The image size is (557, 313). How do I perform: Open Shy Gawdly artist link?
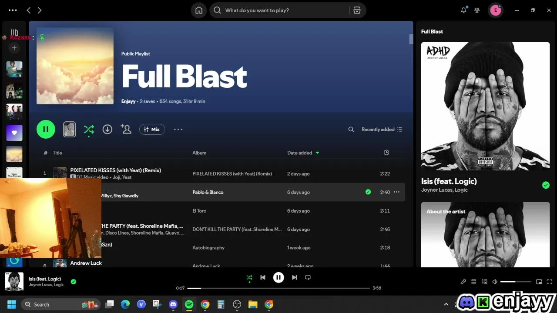point(126,196)
